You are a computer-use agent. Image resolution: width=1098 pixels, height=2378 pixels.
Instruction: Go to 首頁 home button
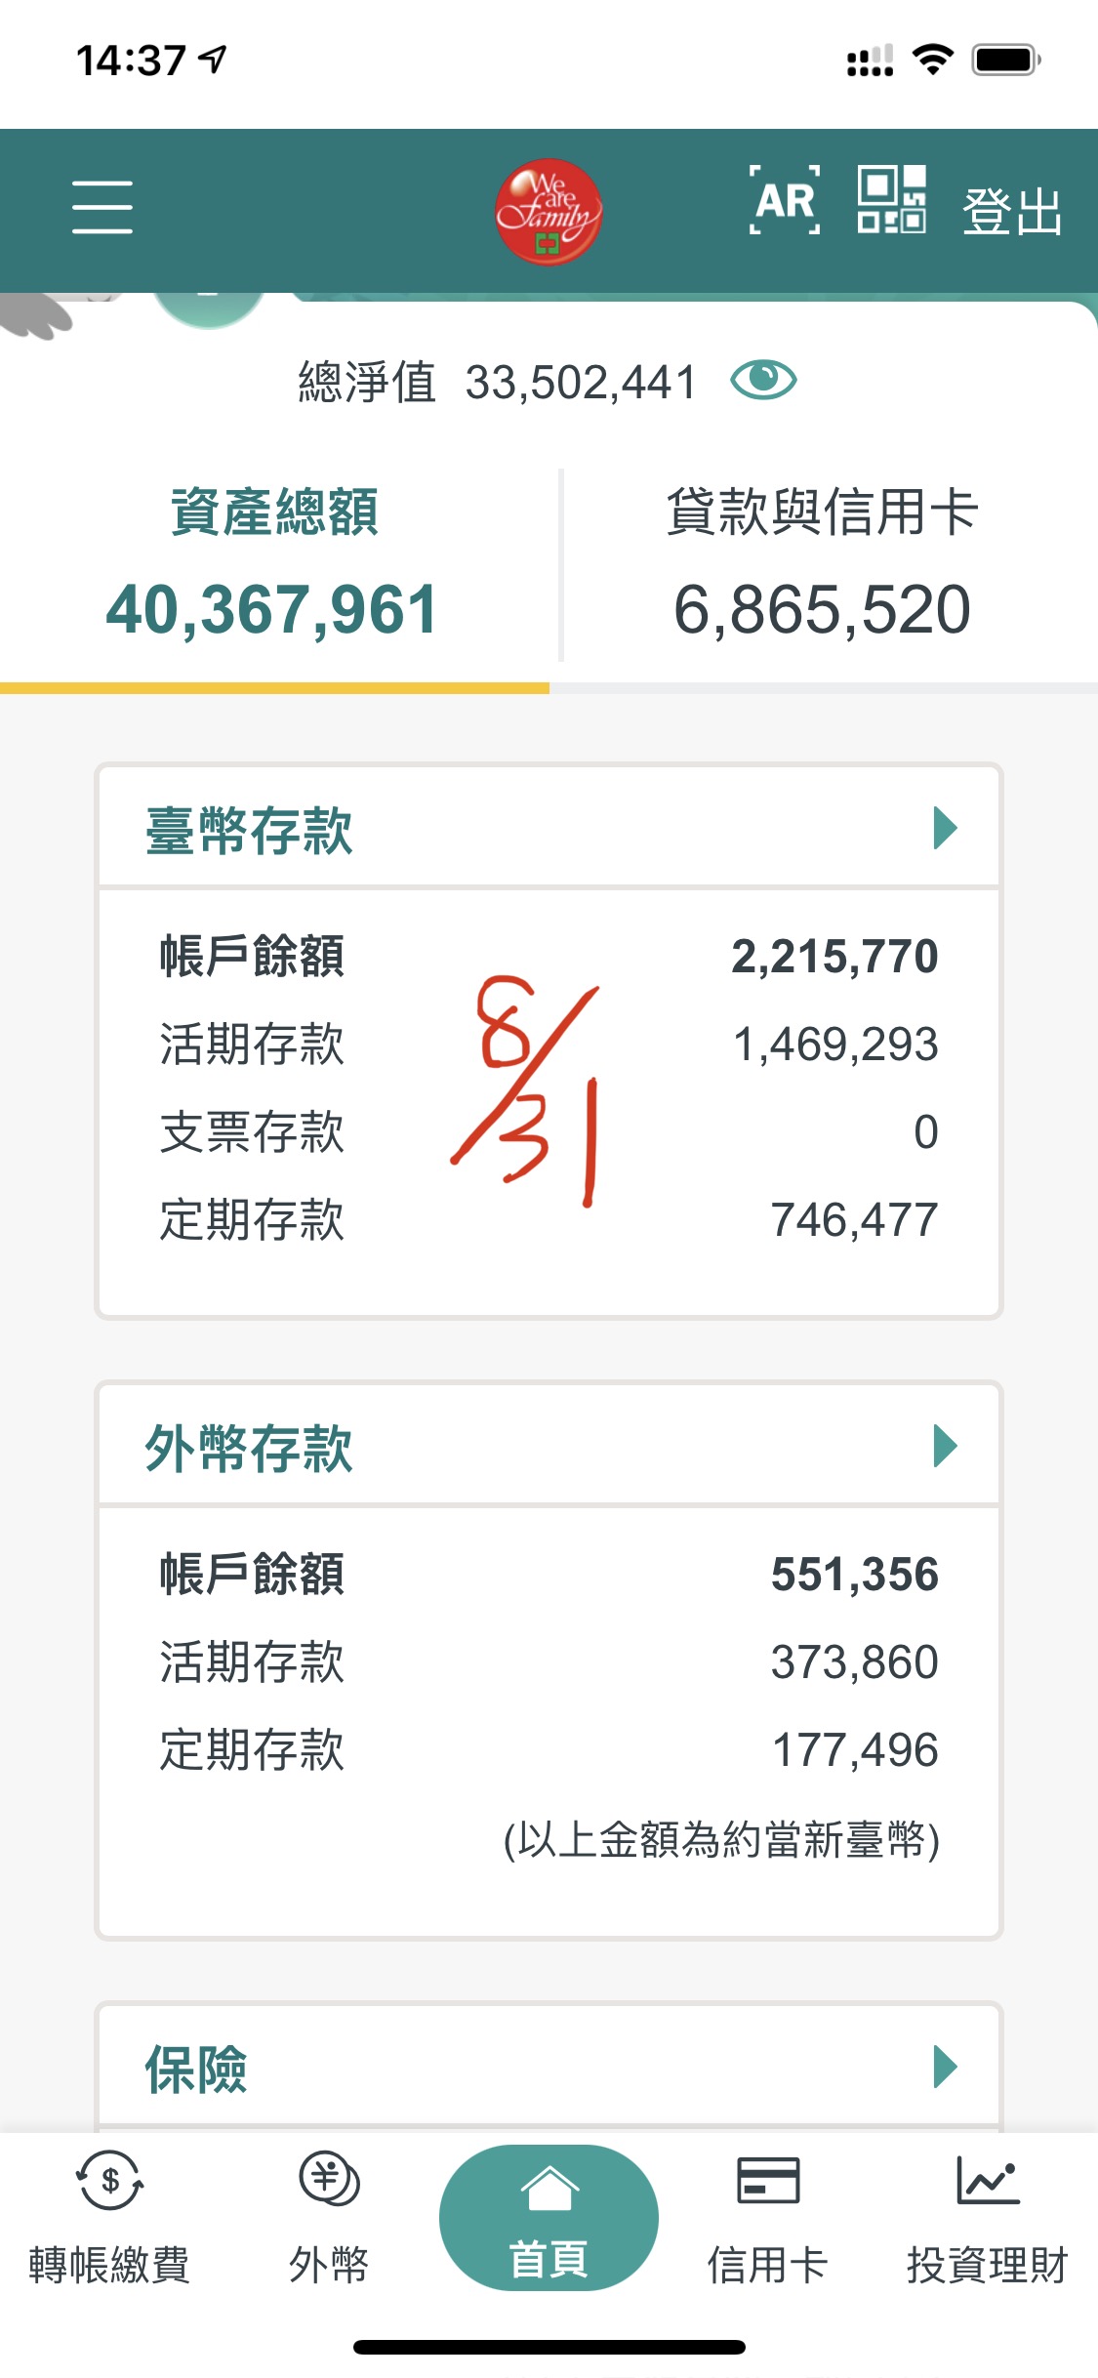coord(549,2218)
